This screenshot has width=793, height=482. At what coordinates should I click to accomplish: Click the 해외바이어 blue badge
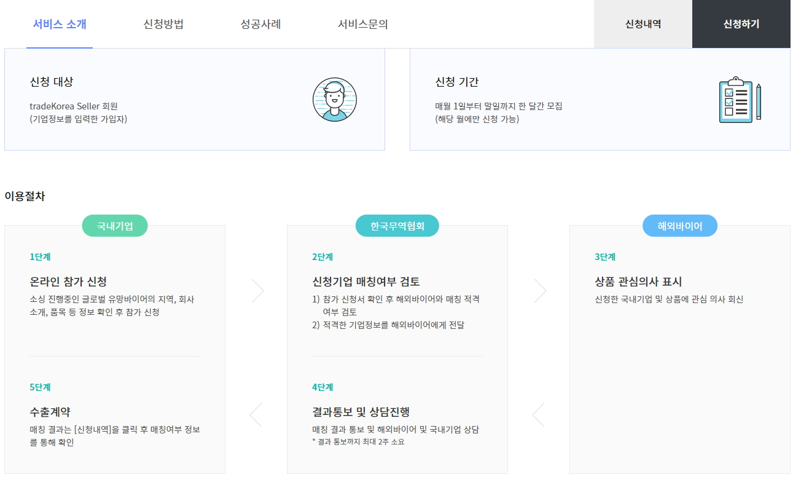coord(680,226)
